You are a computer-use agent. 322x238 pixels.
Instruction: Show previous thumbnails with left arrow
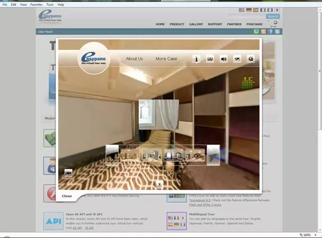point(112,155)
